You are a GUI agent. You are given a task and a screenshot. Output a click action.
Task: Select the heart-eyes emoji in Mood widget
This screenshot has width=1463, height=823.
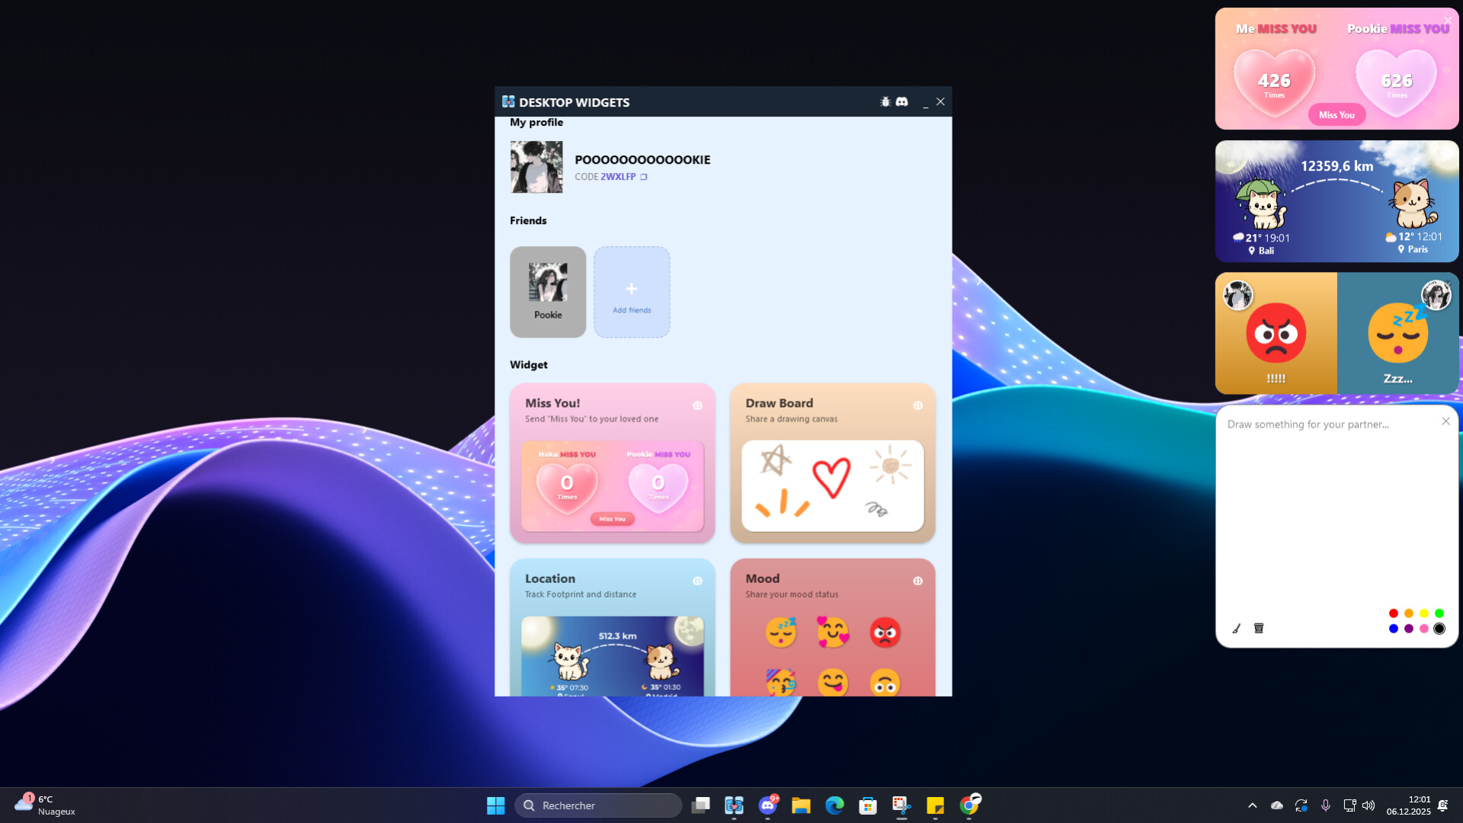point(834,631)
